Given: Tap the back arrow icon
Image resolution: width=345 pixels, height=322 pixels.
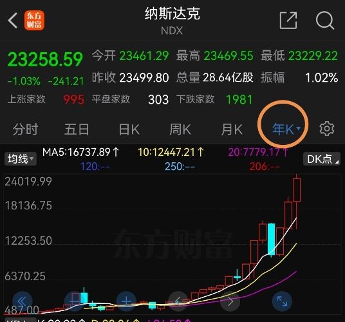Looking at the screenshot, I should pos(13,21).
